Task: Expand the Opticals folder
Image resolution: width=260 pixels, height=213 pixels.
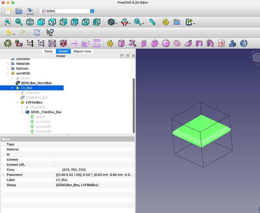Action: click(8, 69)
